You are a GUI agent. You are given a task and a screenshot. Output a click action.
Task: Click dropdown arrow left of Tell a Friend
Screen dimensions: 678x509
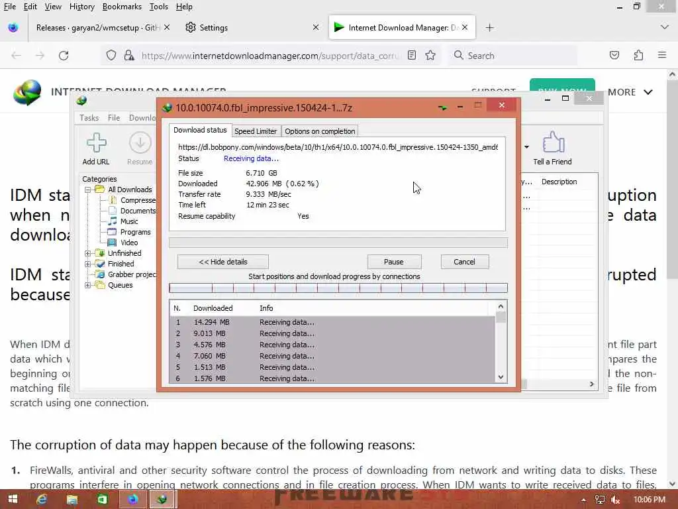pyautogui.click(x=526, y=146)
